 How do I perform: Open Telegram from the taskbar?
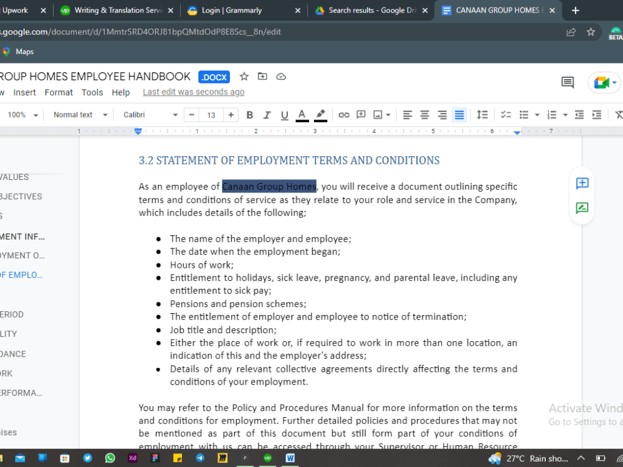tap(200, 458)
